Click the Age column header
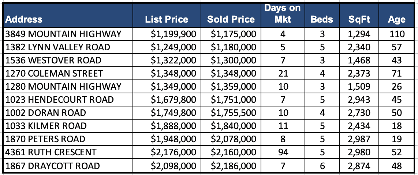 click(x=396, y=19)
